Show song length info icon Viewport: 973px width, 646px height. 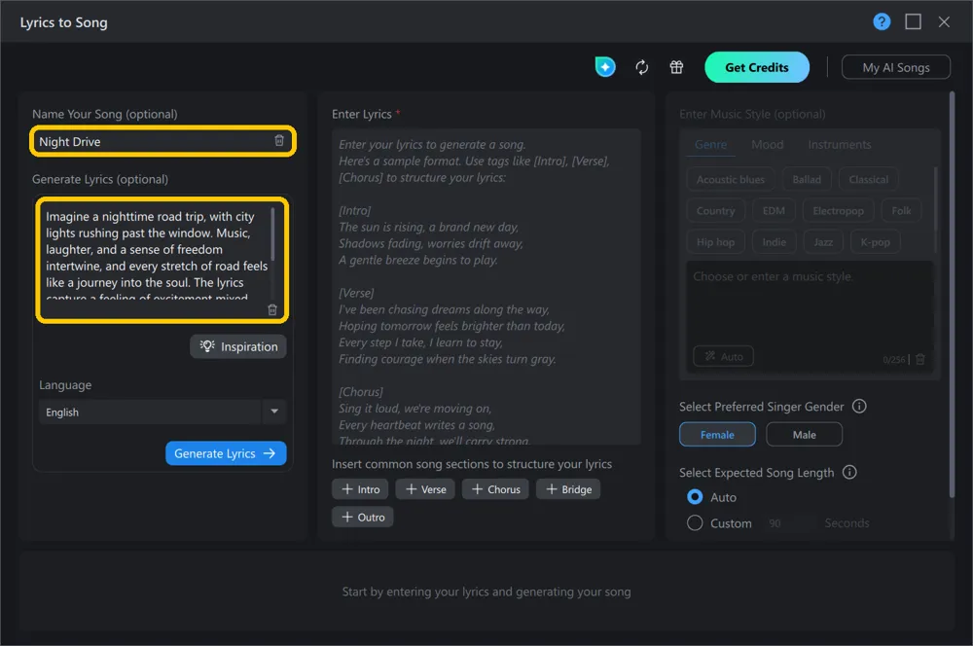pos(848,472)
